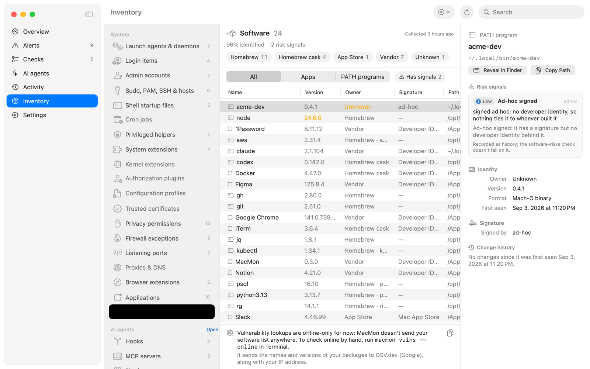This screenshot has height=369, width=590.
Task: Click the Applications icon
Action: (x=118, y=297)
